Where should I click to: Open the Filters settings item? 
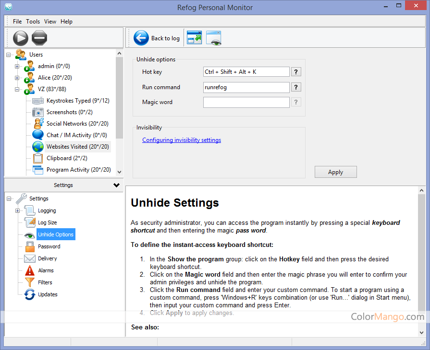45,282
